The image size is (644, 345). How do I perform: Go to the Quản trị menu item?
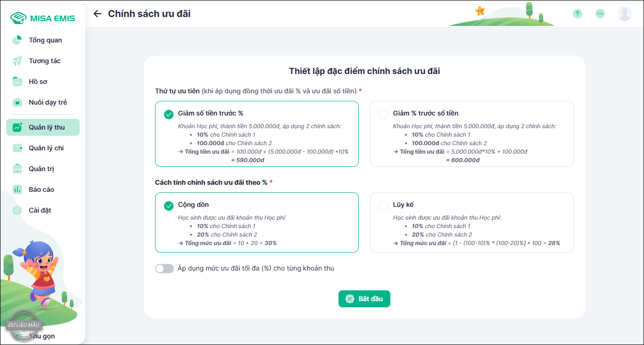coord(43,169)
